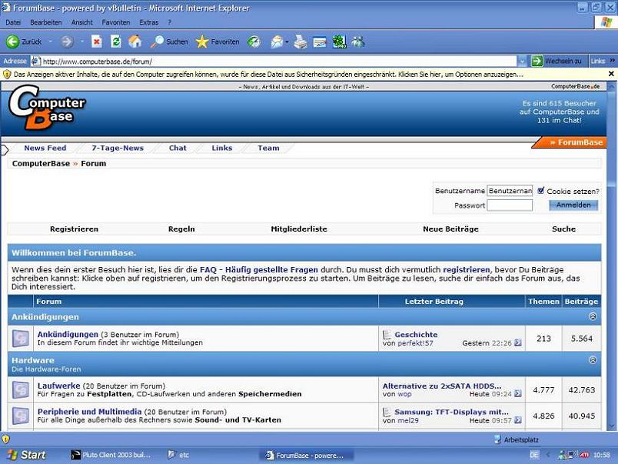Image resolution: width=618 pixels, height=464 pixels.
Task: Click the edit card icon beside printer
Action: click(320, 42)
